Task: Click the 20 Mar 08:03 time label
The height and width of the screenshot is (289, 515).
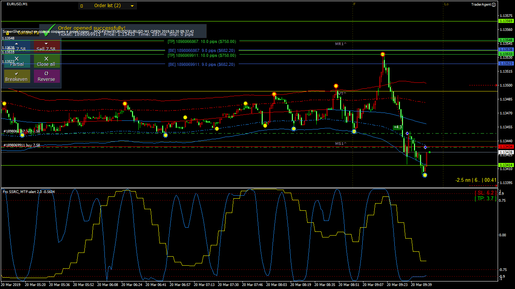Action: coord(276,285)
